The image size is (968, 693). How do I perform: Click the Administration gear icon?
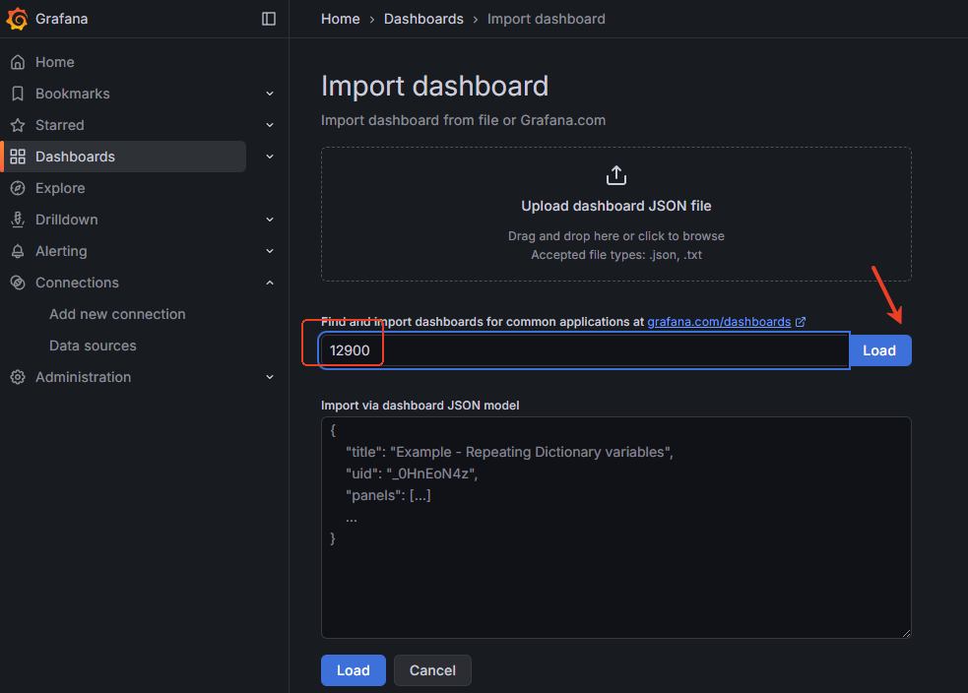(x=18, y=377)
